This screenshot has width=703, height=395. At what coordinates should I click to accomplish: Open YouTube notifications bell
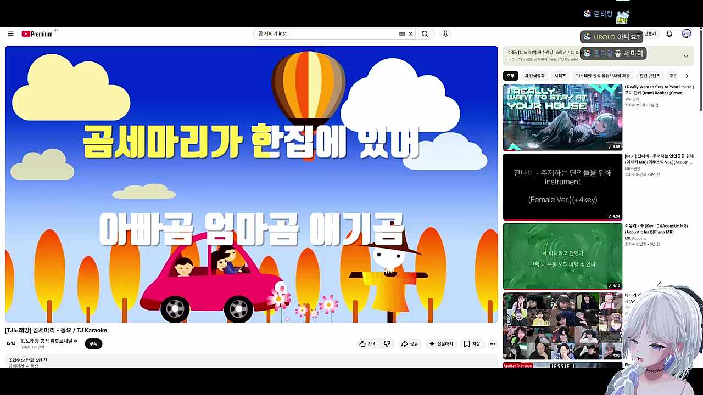click(x=669, y=34)
